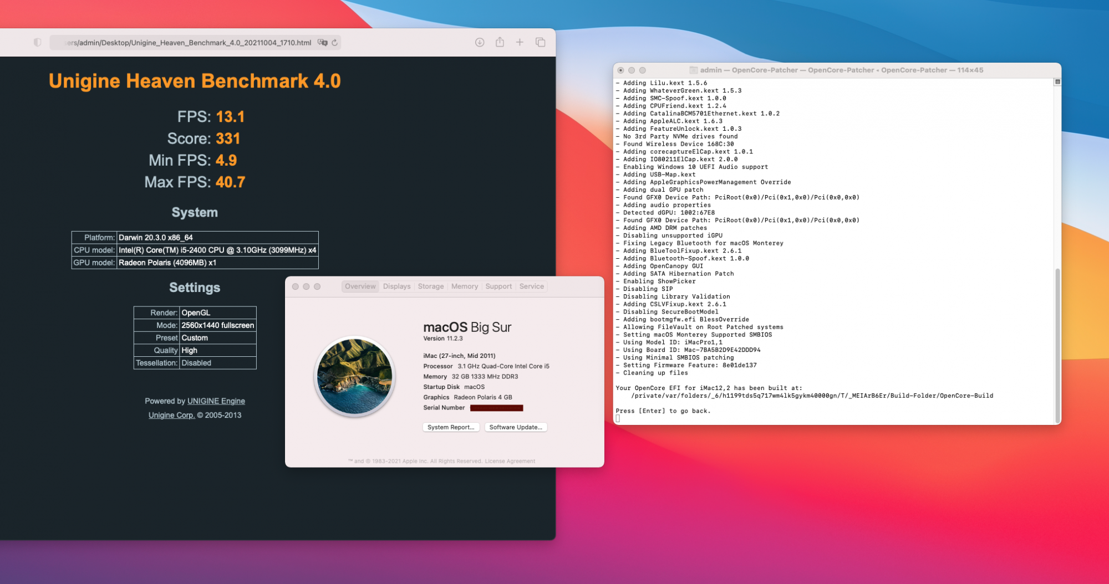Click the FPS value 13.1
This screenshot has width=1109, height=584.
230,117
